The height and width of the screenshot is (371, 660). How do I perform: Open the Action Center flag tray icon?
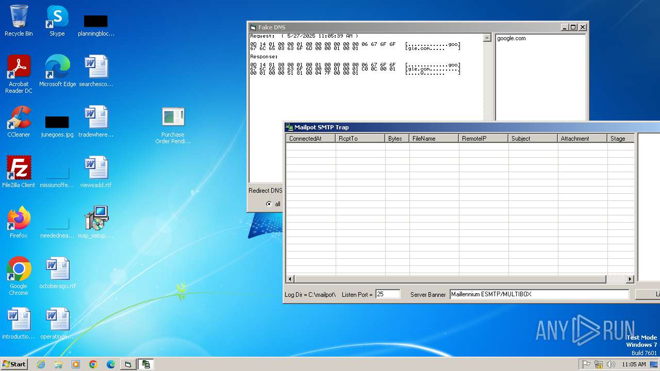[586, 364]
